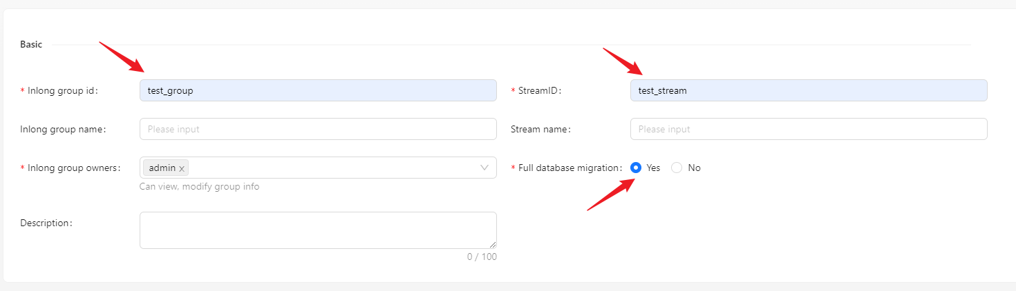Viewport: 1016px width, 291px height.
Task: Click the Description textarea resize handle
Action: [x=493, y=245]
